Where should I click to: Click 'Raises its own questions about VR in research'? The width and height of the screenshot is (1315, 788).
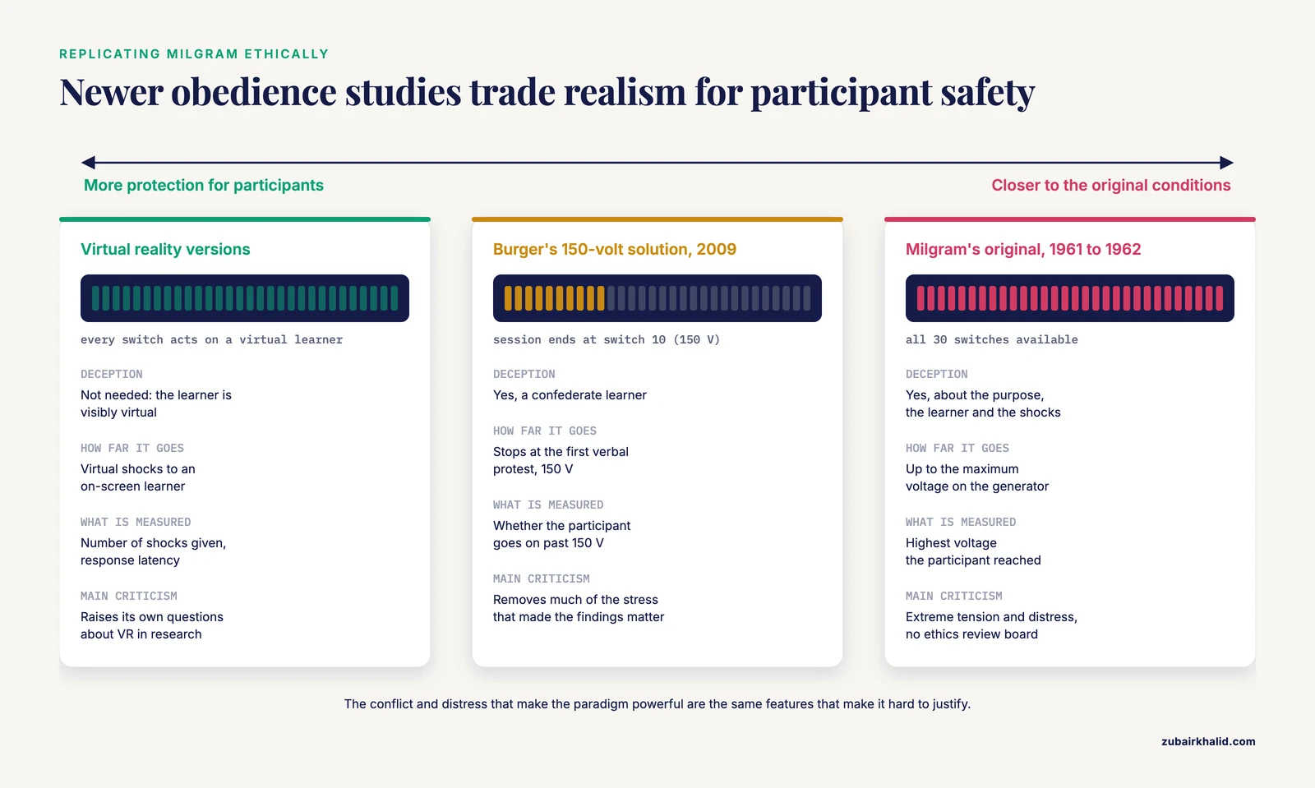152,625
